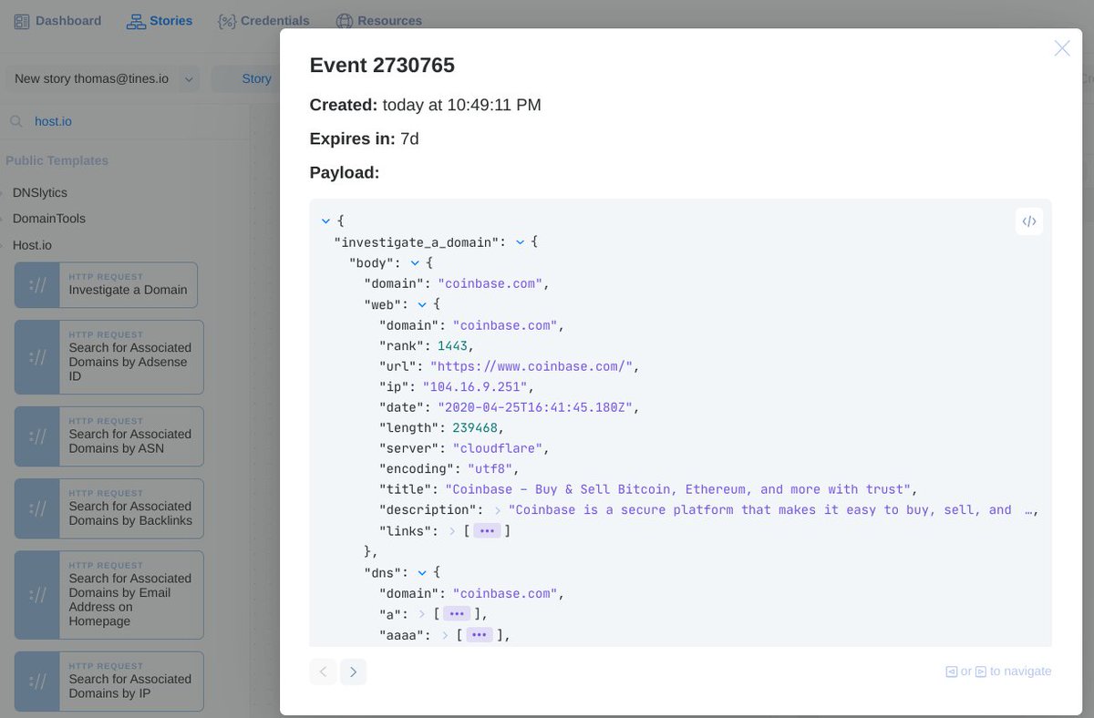The image size is (1094, 718).
Task: Click HTTP icon of Investigate a Domain
Action: pyautogui.click(x=37, y=285)
